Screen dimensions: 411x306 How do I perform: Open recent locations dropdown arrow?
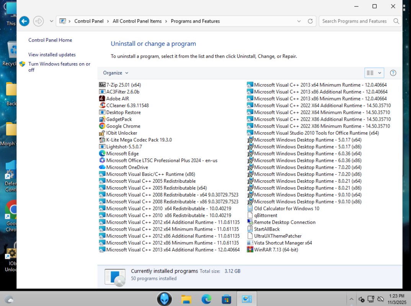(x=51, y=21)
